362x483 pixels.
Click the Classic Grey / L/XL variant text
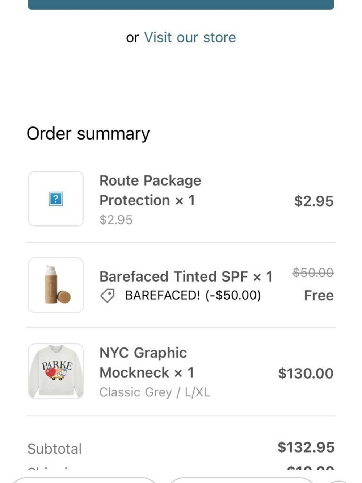coord(155,392)
